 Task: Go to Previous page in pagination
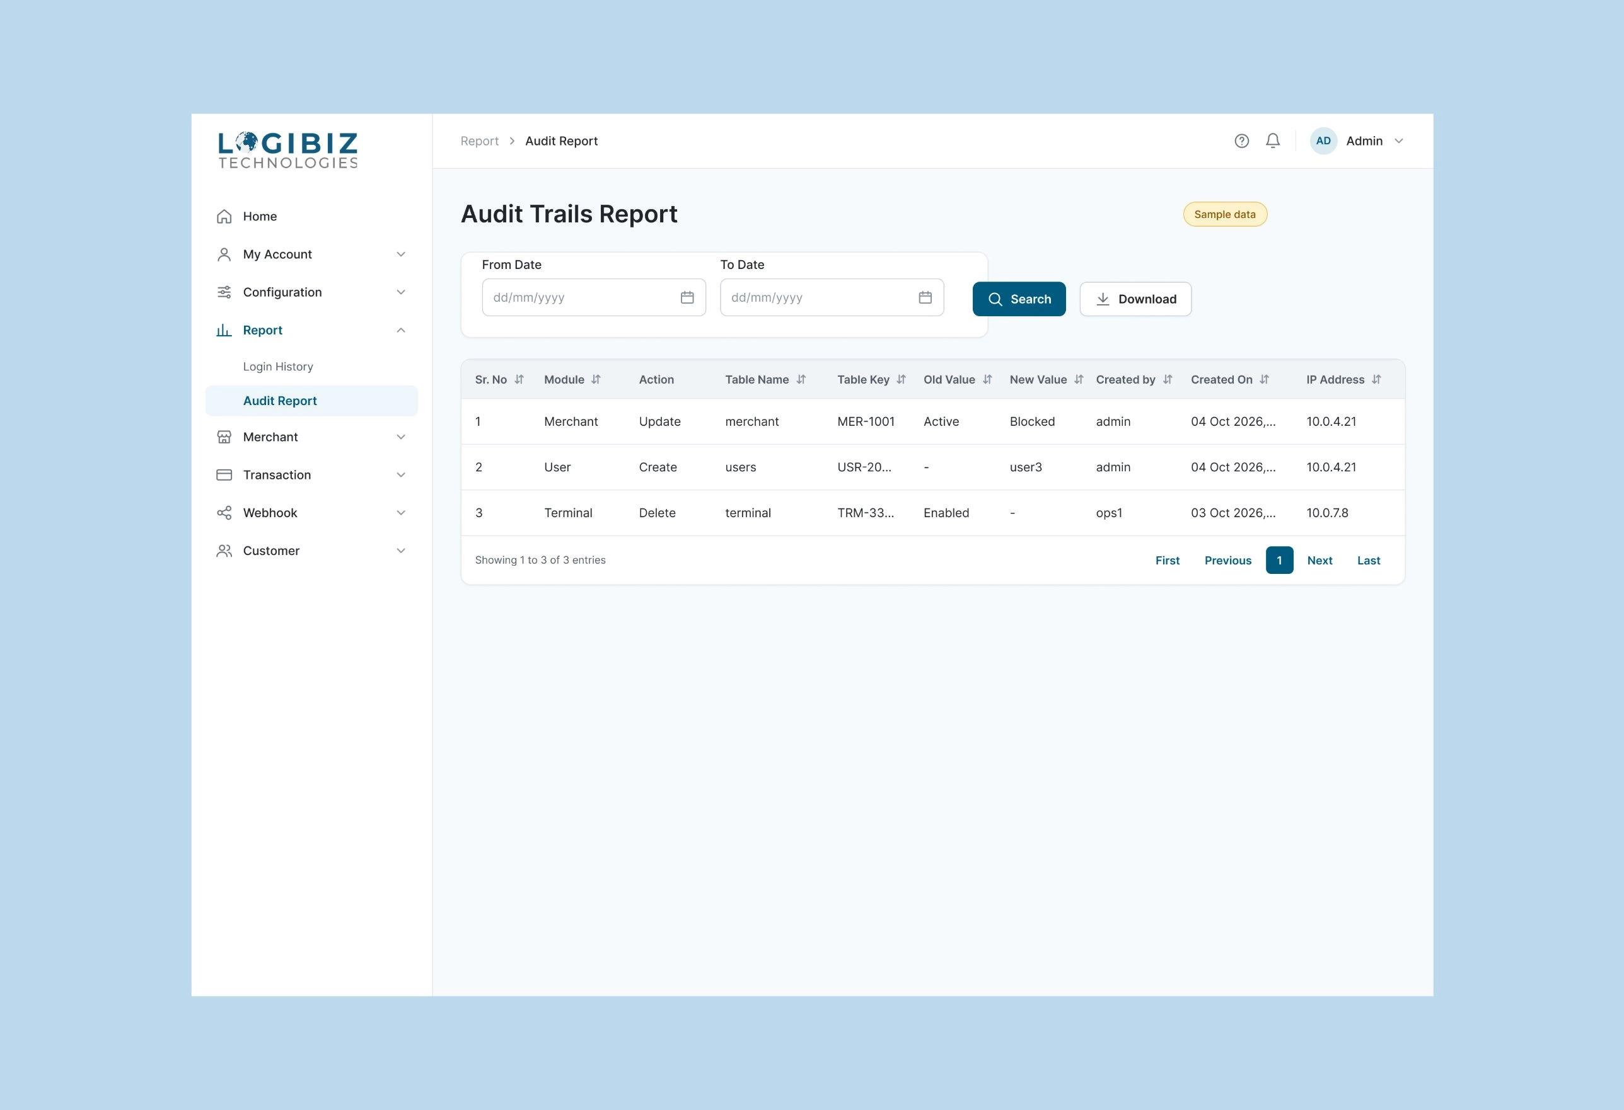(1228, 561)
